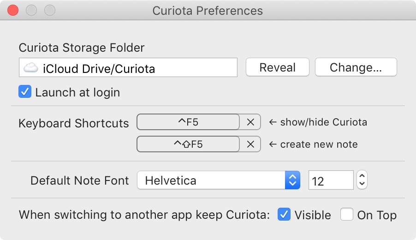This screenshot has height=240, width=416.
Task: Click the blue font popup arrows
Action: click(x=292, y=180)
